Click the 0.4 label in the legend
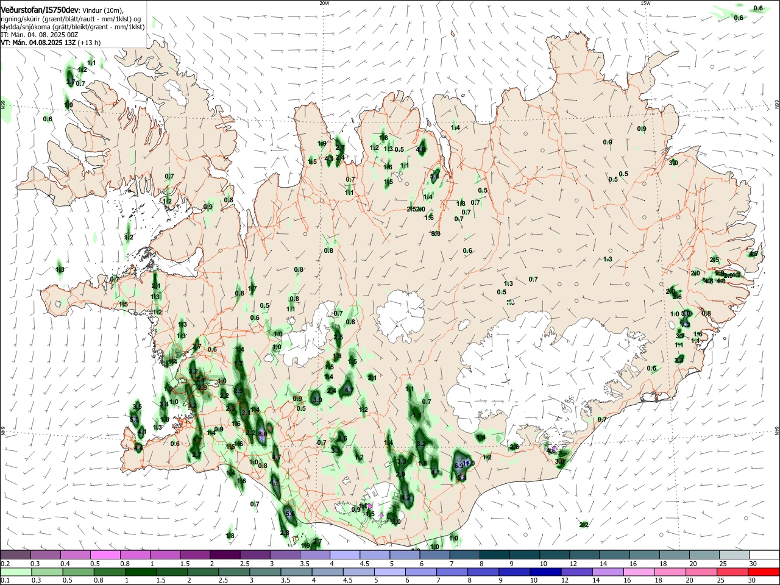Image resolution: width=780 pixels, height=585 pixels. 65,563
